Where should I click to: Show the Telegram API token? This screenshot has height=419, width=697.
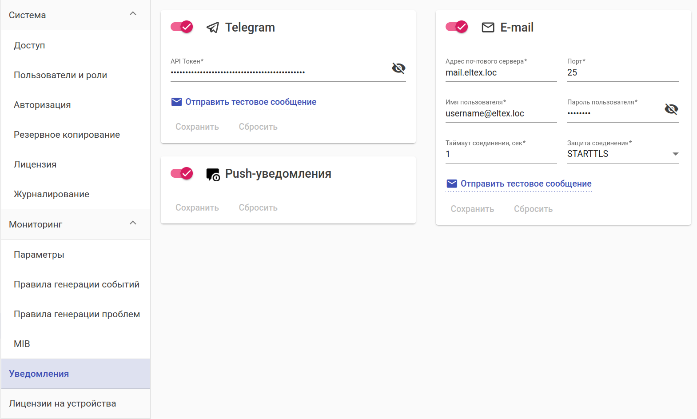coord(398,68)
